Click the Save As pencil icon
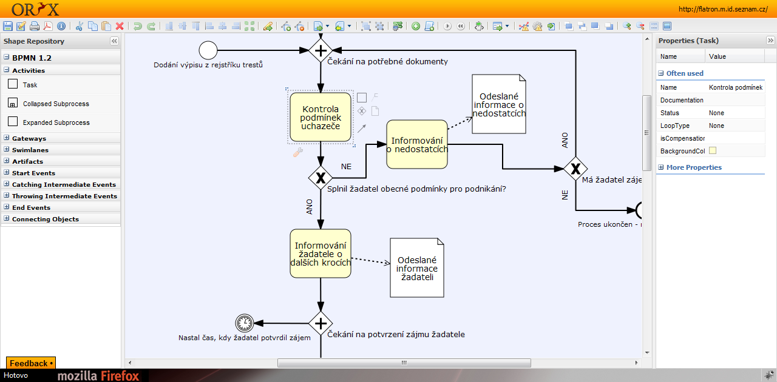The width and height of the screenshot is (777, 382). pos(21,26)
